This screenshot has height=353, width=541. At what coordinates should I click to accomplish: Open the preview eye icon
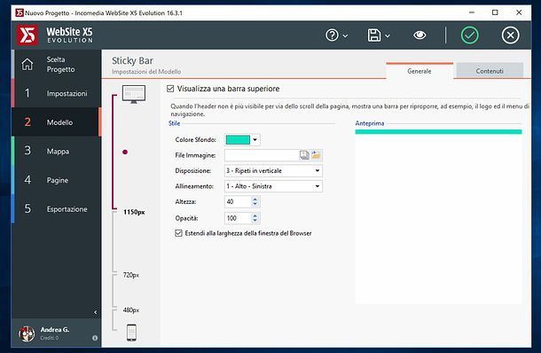pyautogui.click(x=419, y=35)
